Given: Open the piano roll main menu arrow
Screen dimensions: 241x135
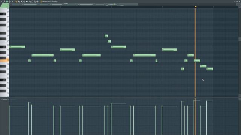Looking at the screenshot, I should [x=2, y=1].
